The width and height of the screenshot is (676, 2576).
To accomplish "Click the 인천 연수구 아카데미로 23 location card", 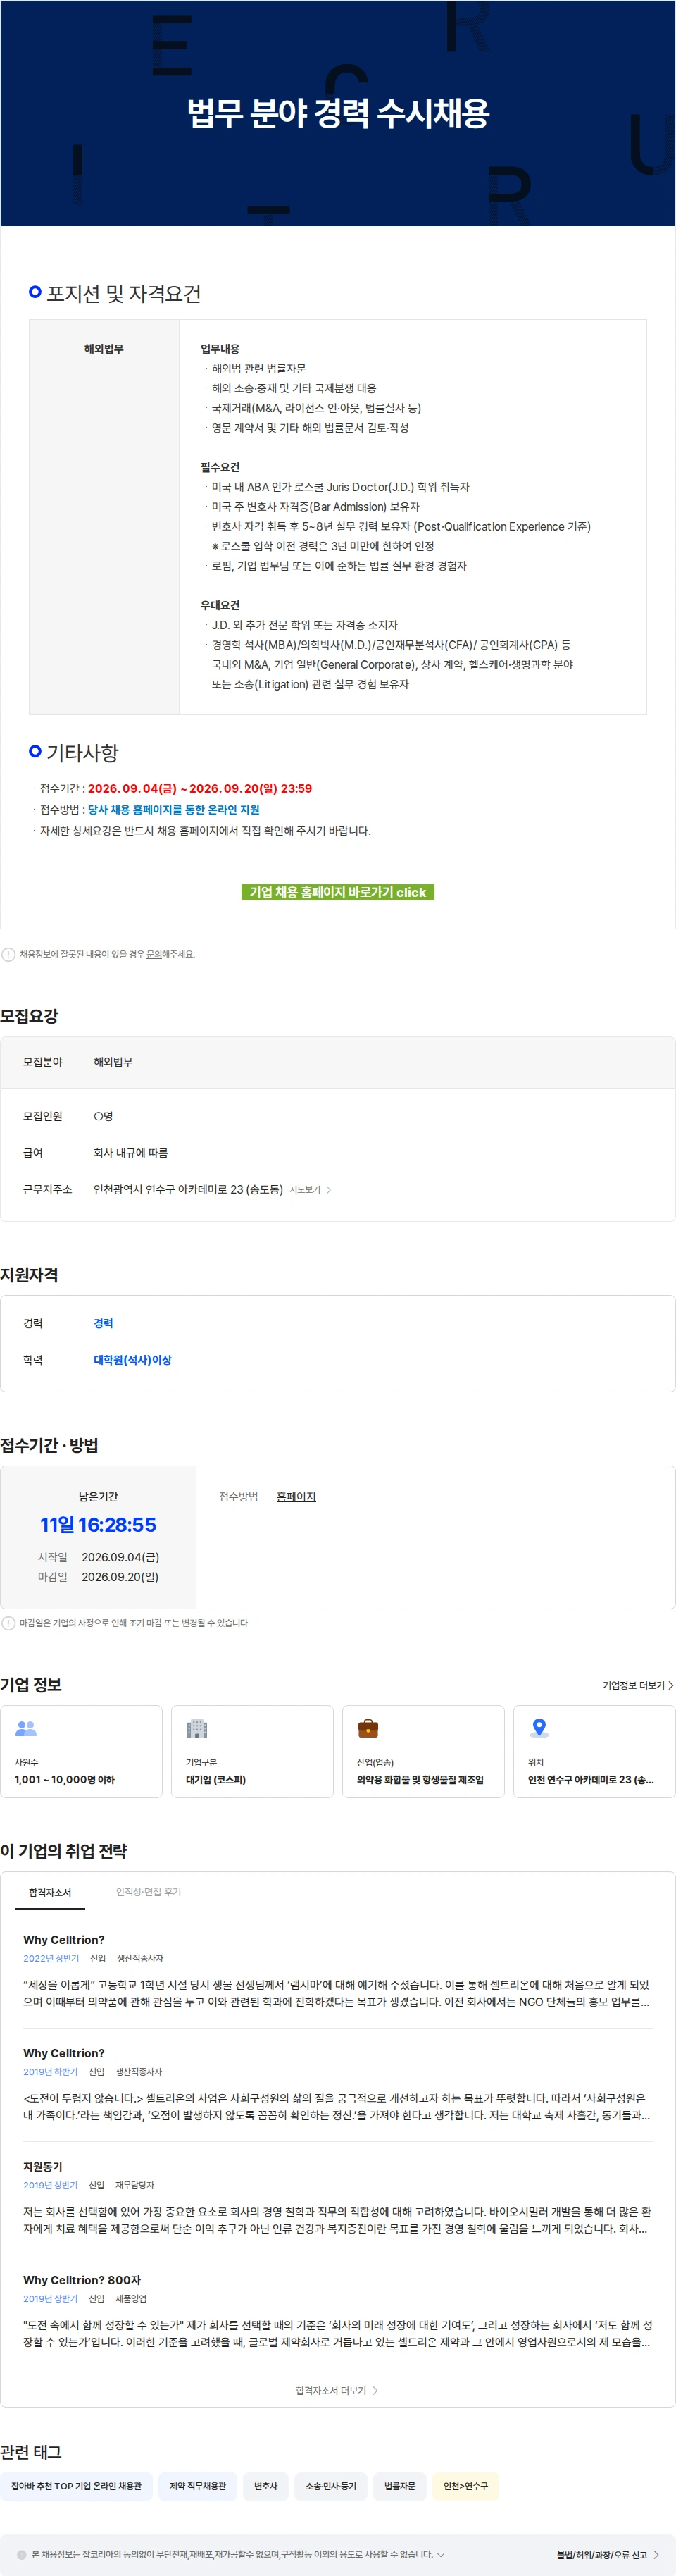I will [594, 1751].
